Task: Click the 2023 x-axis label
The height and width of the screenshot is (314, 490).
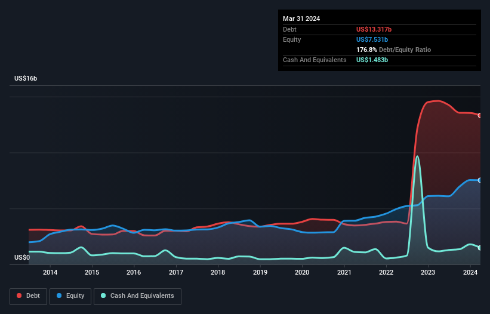Action: 428,272
